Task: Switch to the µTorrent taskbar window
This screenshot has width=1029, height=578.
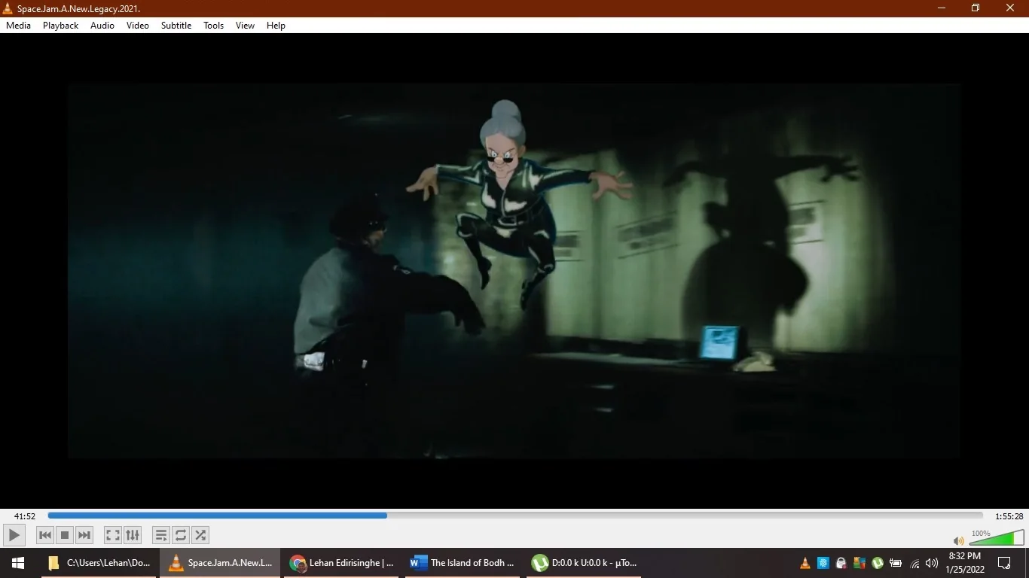Action: [584, 563]
